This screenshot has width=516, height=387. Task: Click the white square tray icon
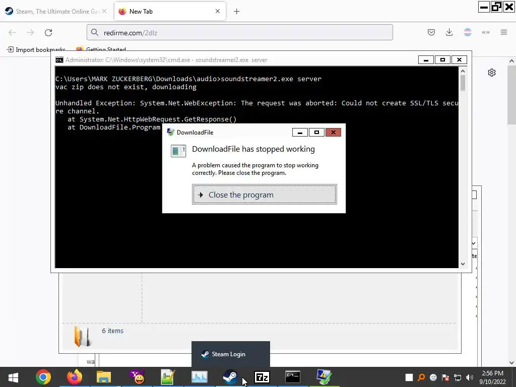(409, 377)
